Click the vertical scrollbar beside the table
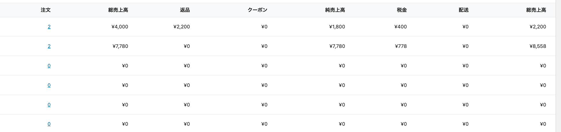Viewport: 561px width, 132px height. point(558,66)
